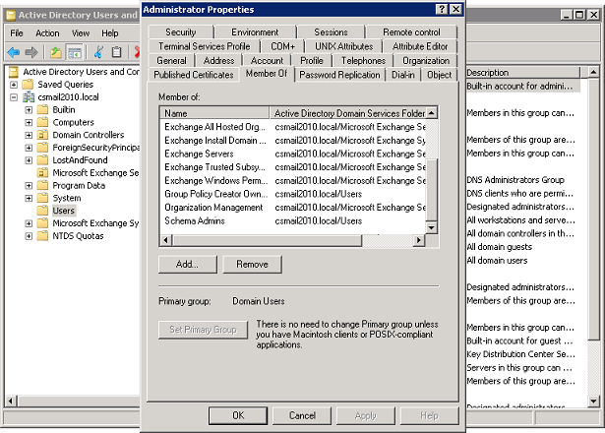Select the Users folder in tree

[63, 210]
